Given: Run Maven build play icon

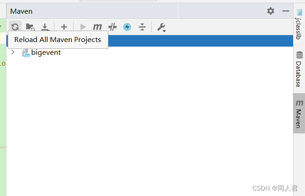Looking at the screenshot, I should click(x=83, y=27).
